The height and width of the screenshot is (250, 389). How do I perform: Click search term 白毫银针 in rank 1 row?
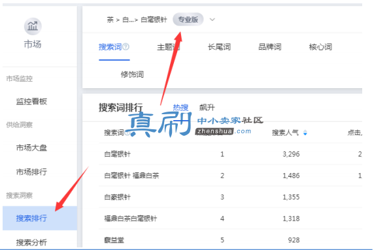(x=117, y=154)
